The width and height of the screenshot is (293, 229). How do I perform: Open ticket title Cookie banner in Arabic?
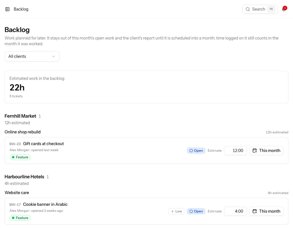tap(45, 204)
